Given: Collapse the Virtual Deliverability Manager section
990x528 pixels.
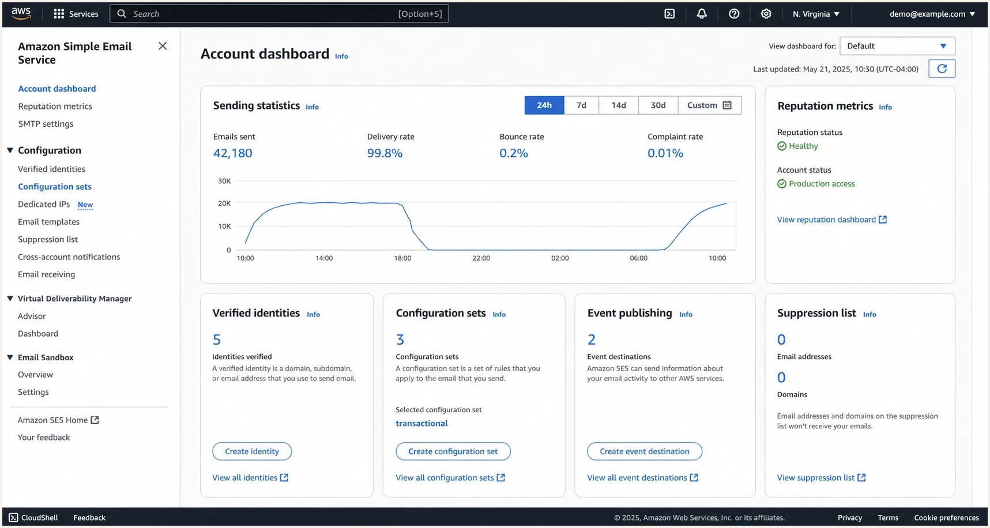Looking at the screenshot, I should (10, 299).
